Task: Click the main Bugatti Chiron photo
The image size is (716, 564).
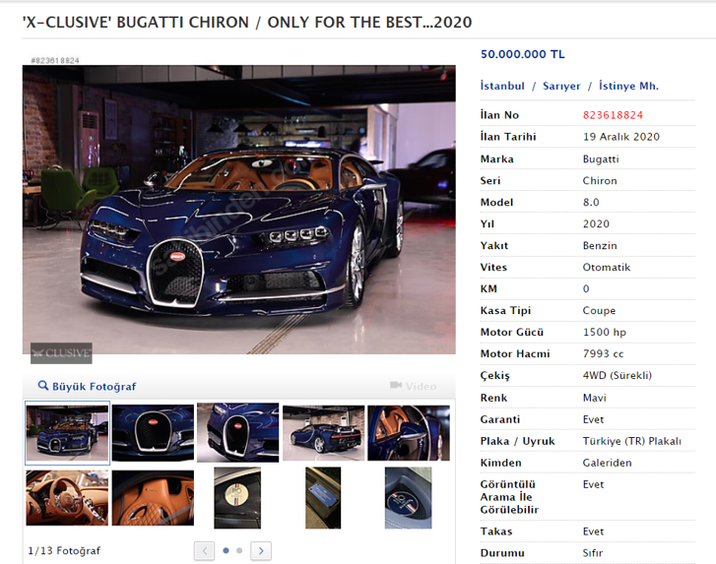Action: 238,210
